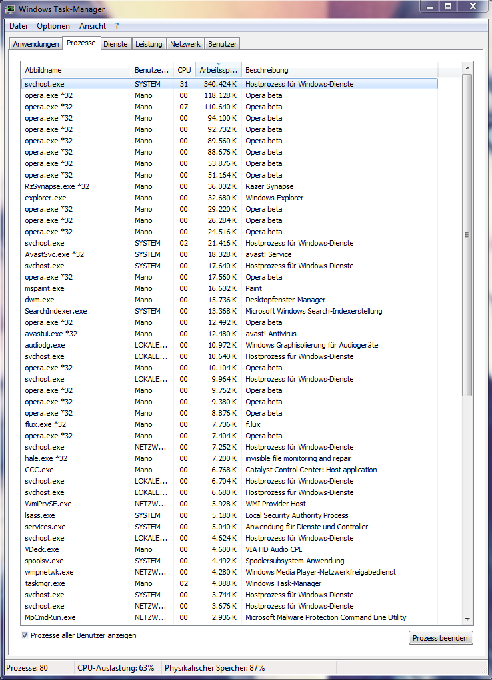Click 'CPU-Auslastung: 63%' status entry
This screenshot has width=492, height=680.
pos(116,668)
